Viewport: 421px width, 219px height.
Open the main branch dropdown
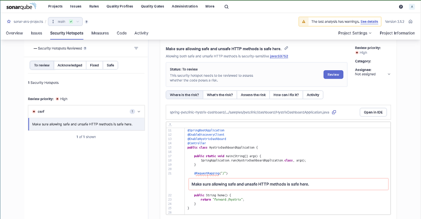pos(65,22)
